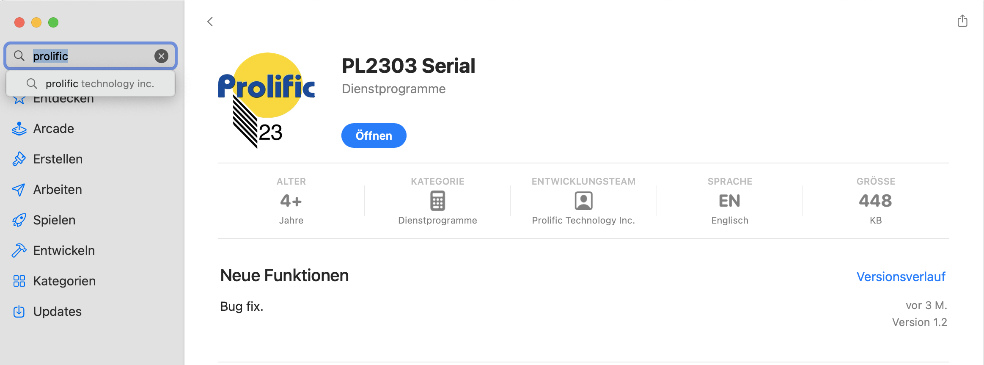Click the Dienstprogramme calculator category icon

click(438, 201)
